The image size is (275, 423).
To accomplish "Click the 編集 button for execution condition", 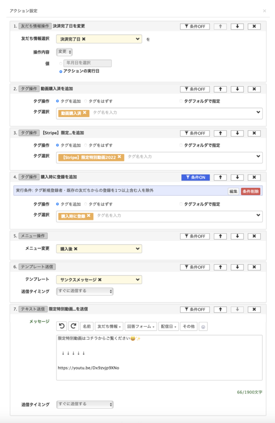I will (233, 191).
